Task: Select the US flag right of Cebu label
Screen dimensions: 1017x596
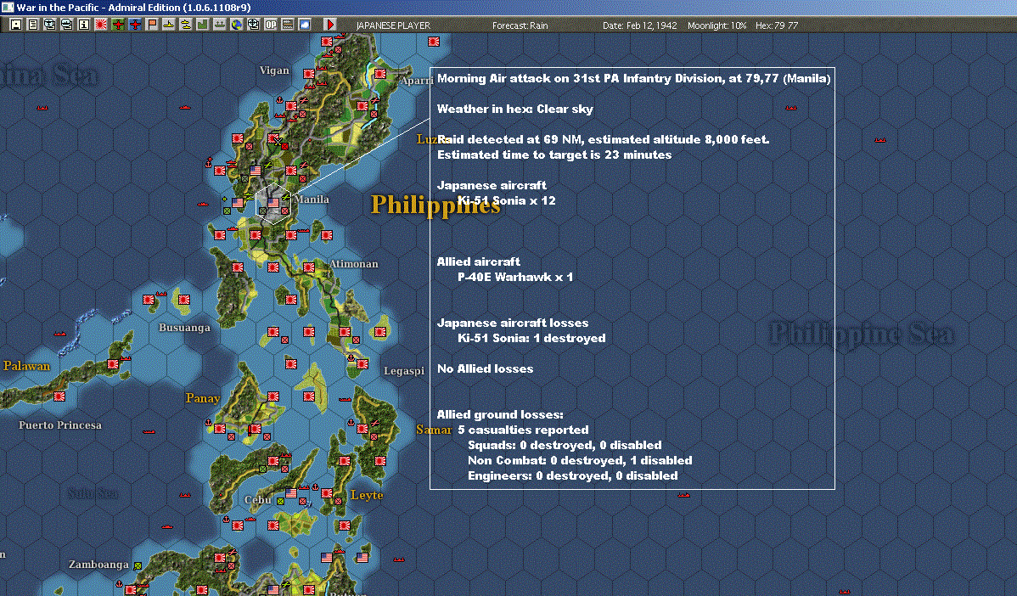Action: [290, 493]
